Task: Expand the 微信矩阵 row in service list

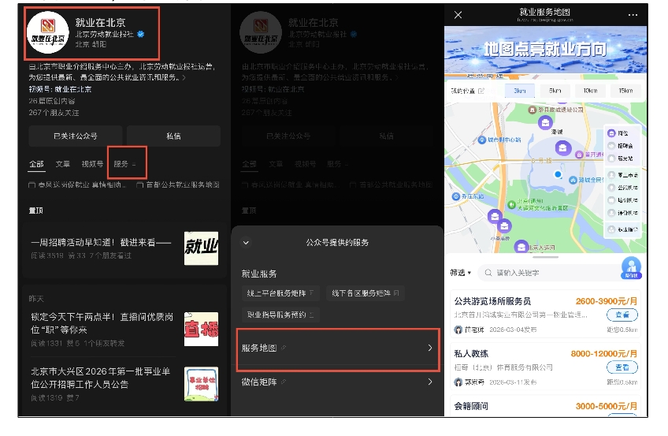Action: pos(429,382)
